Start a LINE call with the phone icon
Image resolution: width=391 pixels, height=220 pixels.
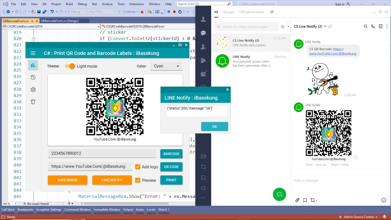coord(373,27)
